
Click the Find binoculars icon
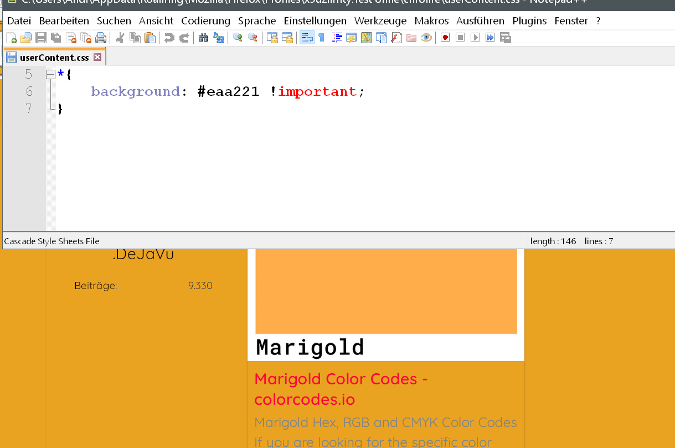[x=203, y=38]
